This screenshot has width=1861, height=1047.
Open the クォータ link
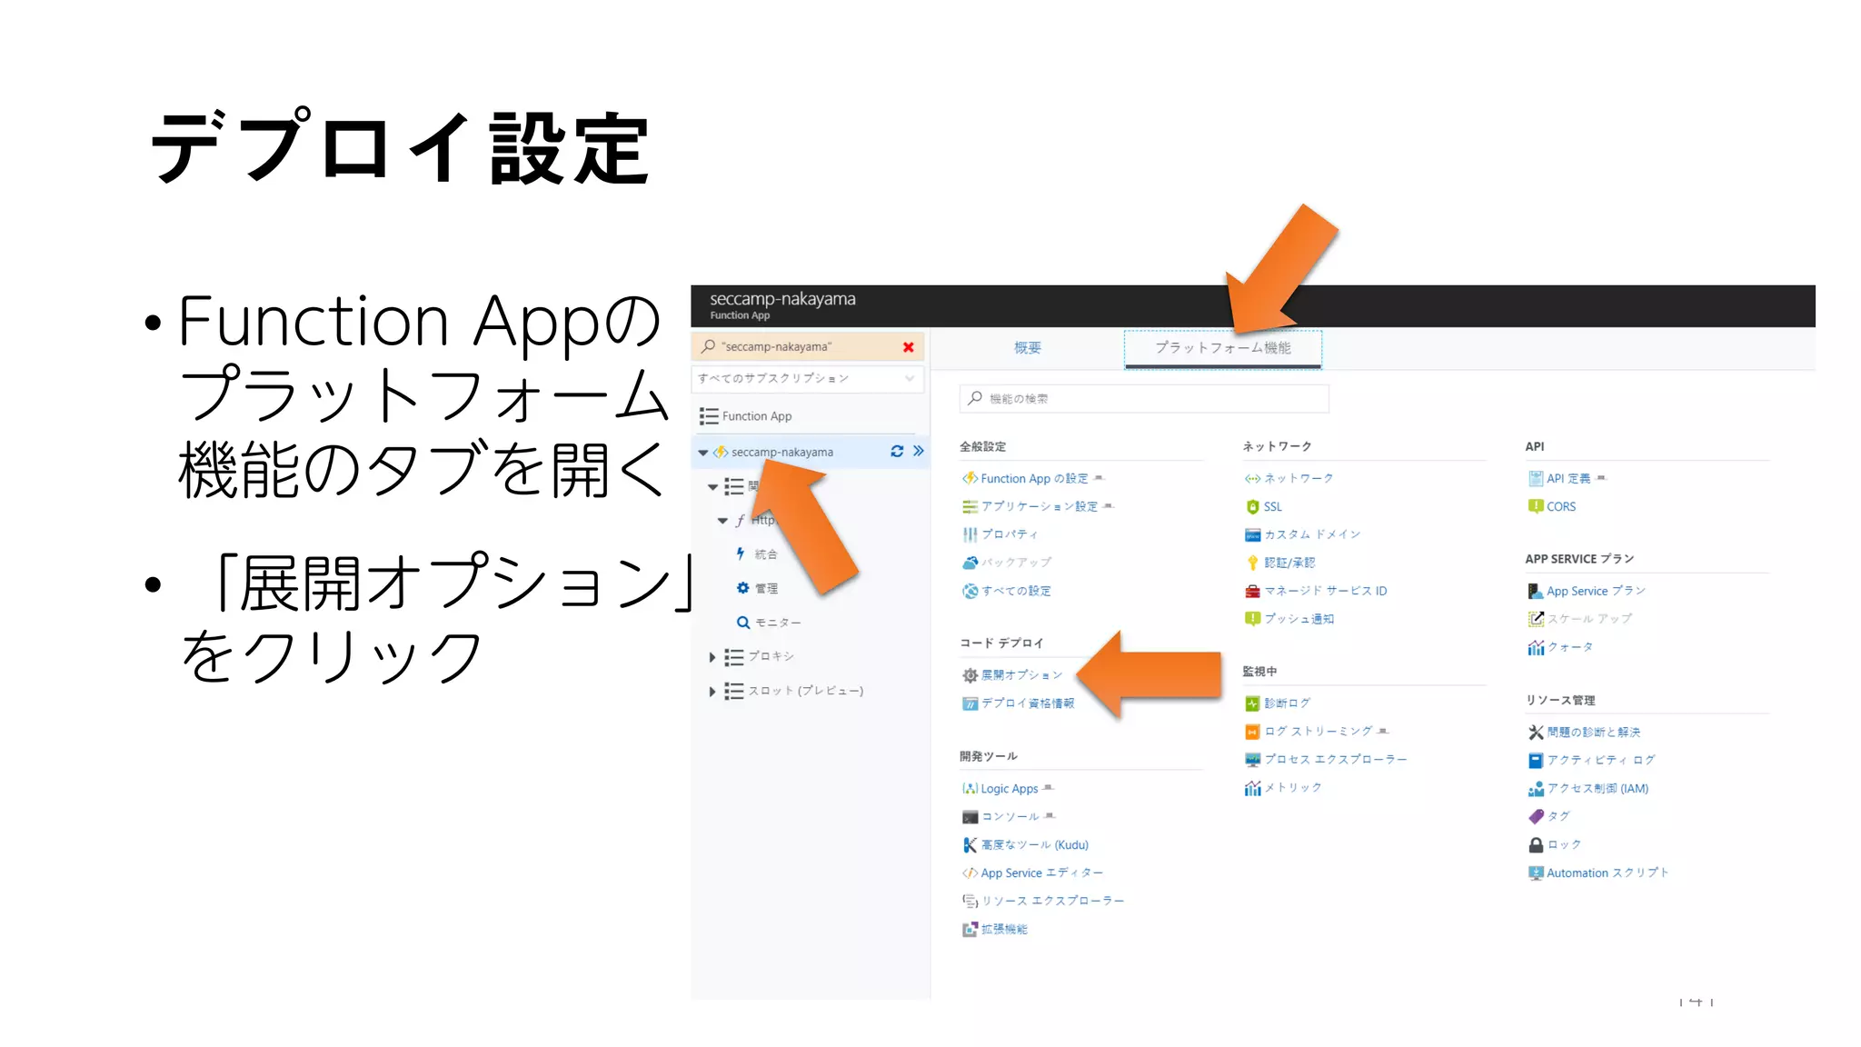point(1570,647)
